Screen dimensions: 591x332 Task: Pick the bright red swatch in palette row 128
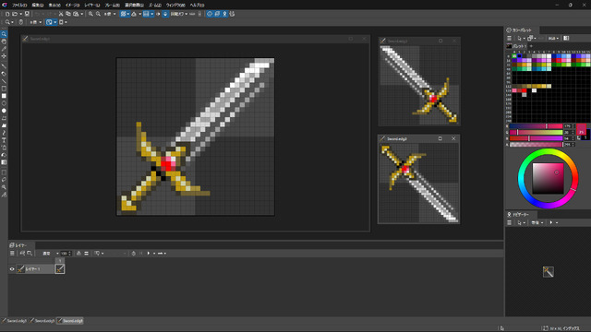point(525,90)
